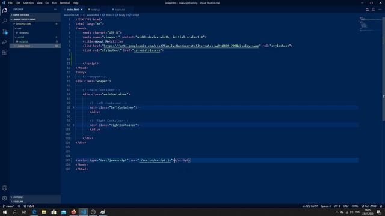
Task: Expand the Timeline section
Action: click(x=35, y=202)
